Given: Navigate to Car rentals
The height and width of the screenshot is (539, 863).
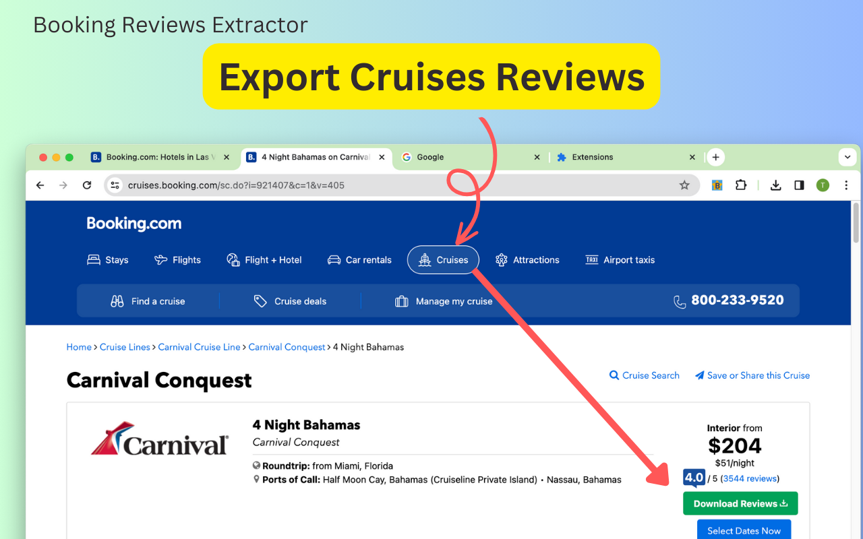Looking at the screenshot, I should [359, 260].
